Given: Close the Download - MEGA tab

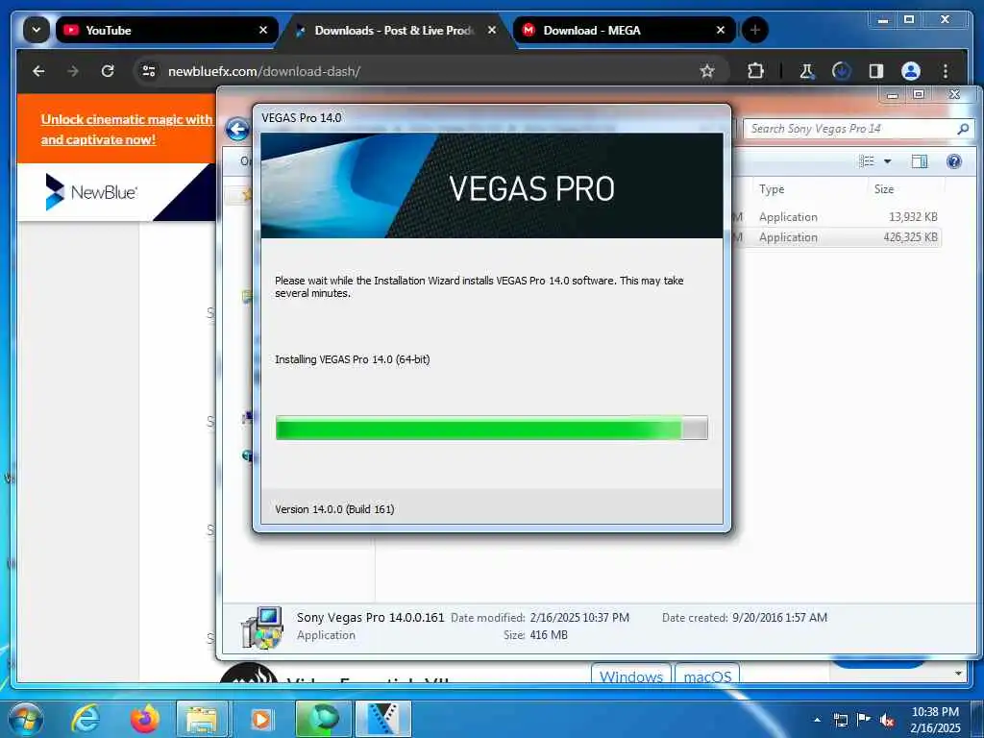Looking at the screenshot, I should [x=721, y=30].
